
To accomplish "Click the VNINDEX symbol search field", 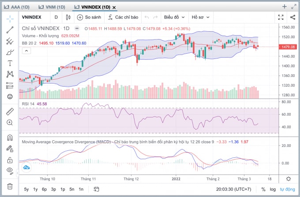I will (x=32, y=17).
